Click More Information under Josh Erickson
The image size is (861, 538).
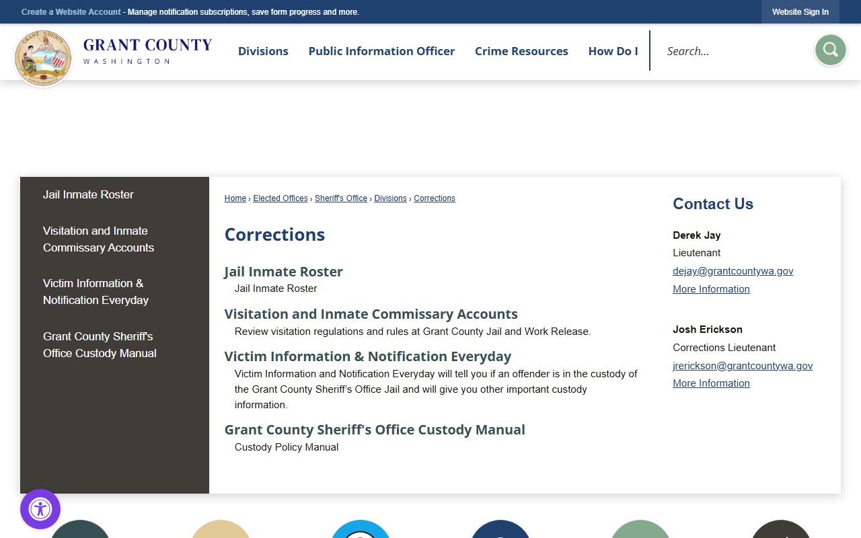click(x=711, y=383)
